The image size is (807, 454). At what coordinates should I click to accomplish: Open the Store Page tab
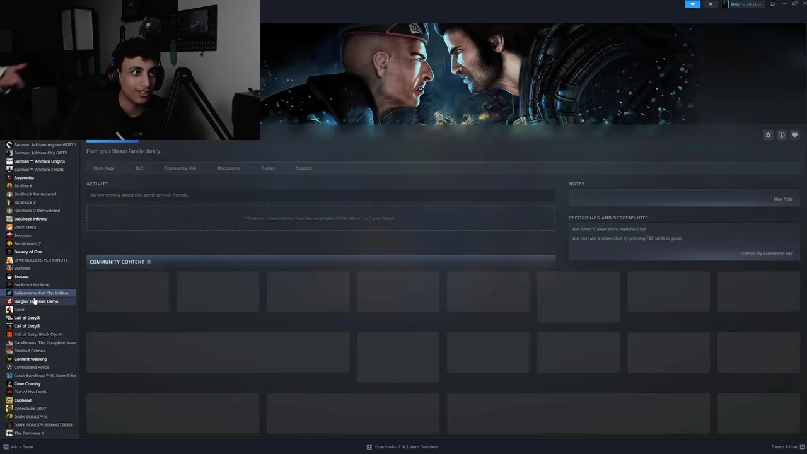point(103,168)
